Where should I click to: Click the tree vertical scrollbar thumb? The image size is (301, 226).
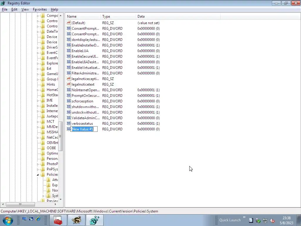tap(61, 136)
